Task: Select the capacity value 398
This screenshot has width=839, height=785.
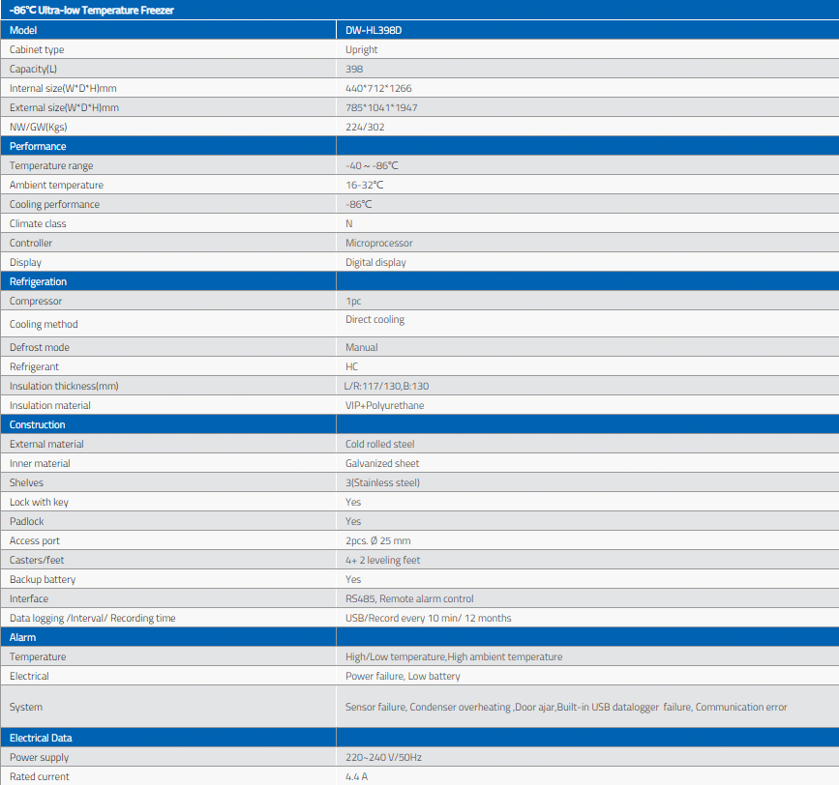Action: point(354,69)
